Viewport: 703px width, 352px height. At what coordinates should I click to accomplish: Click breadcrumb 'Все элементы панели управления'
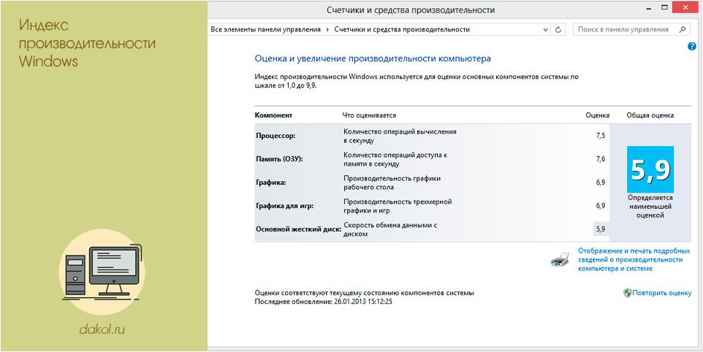pos(266,29)
